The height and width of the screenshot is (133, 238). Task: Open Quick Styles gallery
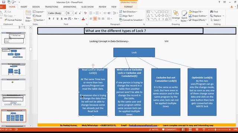point(184,16)
